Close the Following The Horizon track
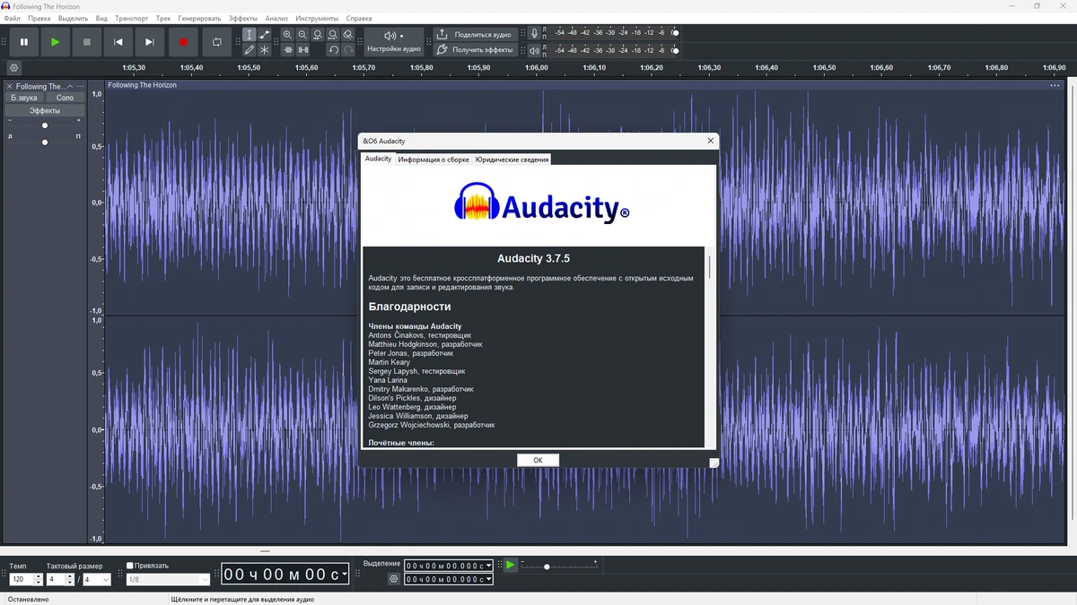The width and height of the screenshot is (1077, 605). click(10, 87)
